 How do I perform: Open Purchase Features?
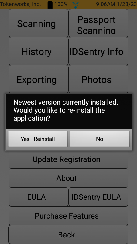tap(68, 216)
